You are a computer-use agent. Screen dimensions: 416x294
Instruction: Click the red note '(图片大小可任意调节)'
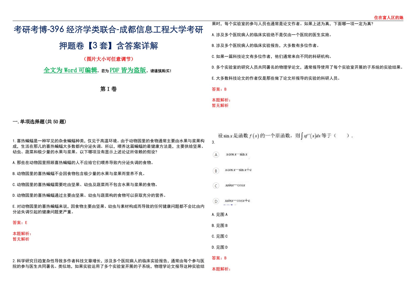tap(109, 59)
